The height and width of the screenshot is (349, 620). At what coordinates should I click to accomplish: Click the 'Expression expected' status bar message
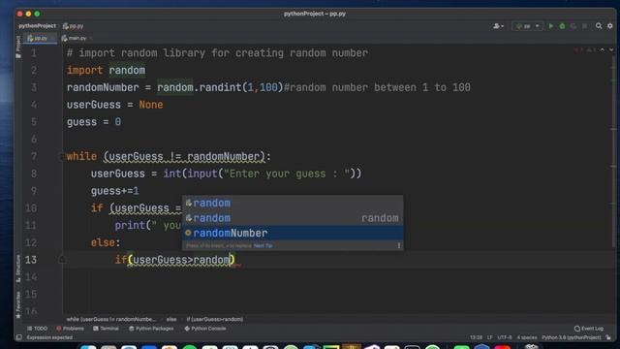49,337
